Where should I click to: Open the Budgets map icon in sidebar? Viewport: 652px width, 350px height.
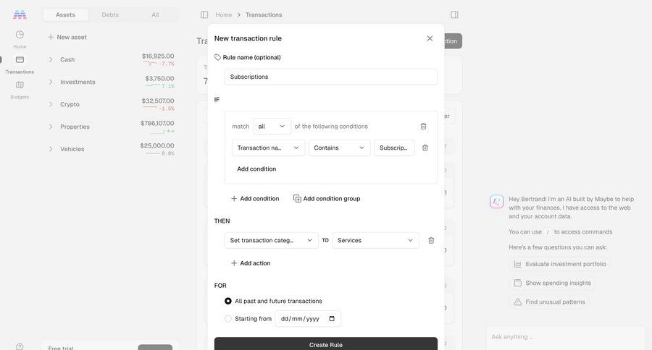[x=20, y=85]
